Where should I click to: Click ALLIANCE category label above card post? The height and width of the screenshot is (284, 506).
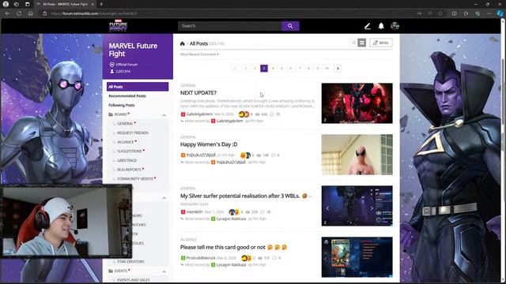[188, 240]
